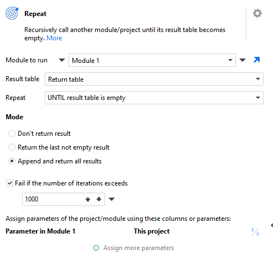Click into the 1000 iterations input field
This screenshot has width=274, height=260.
52,199
